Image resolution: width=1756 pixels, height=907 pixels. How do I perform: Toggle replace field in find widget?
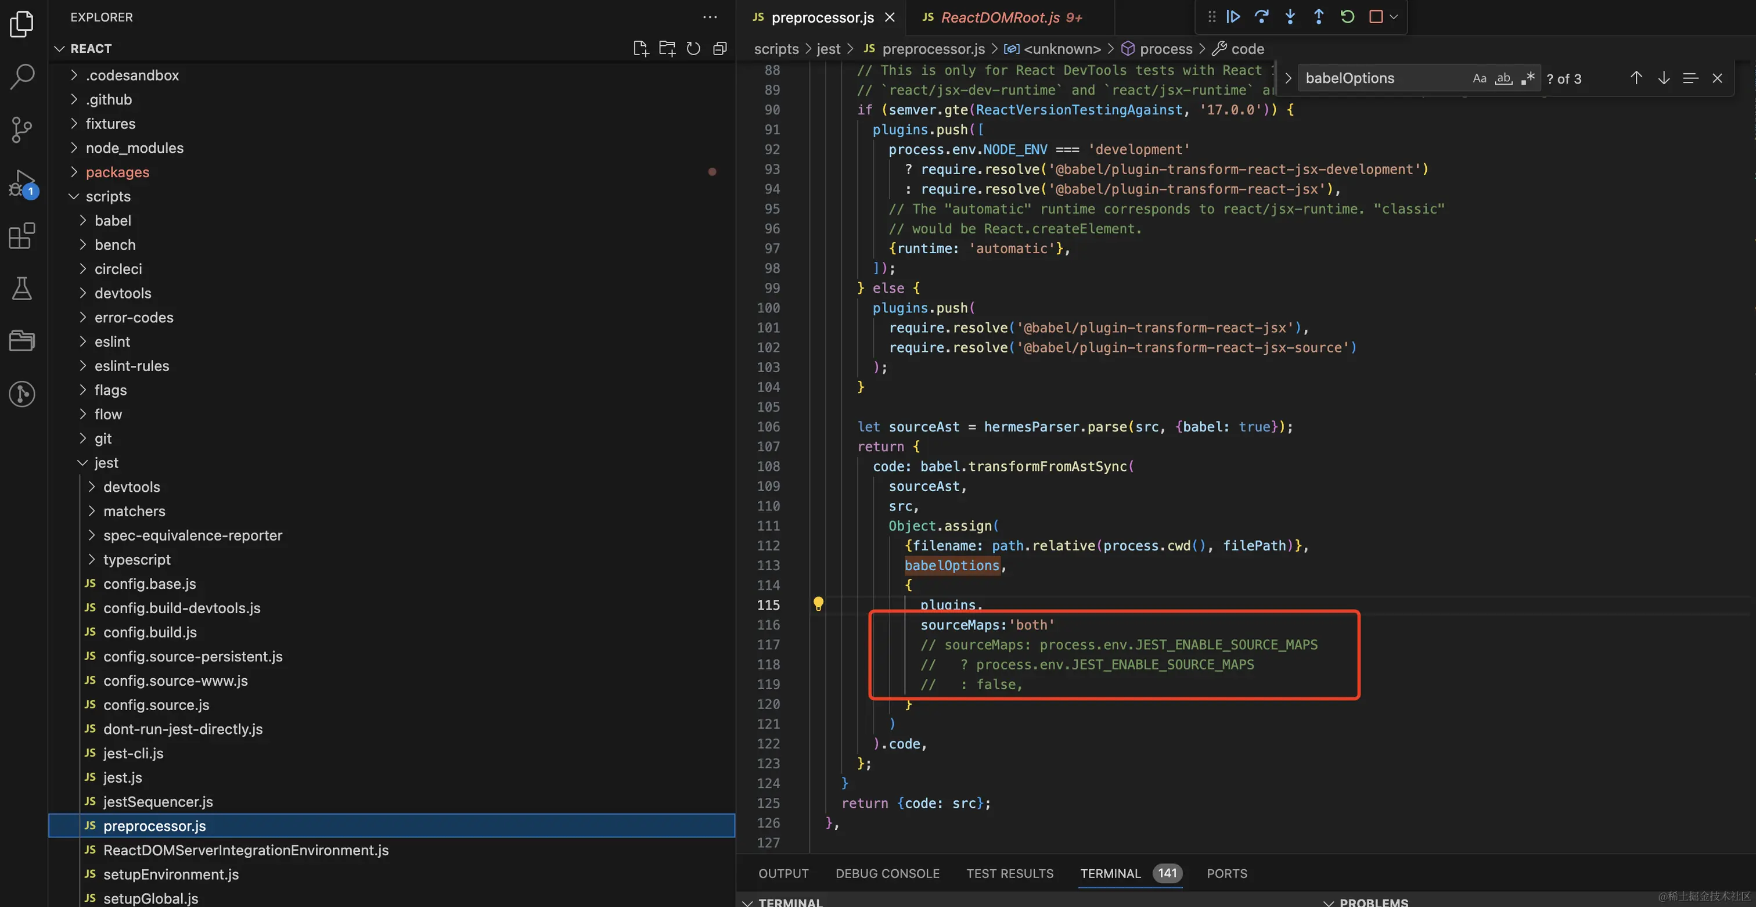(x=1288, y=78)
